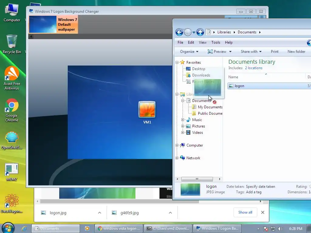Expand the Computer tree node

[x=177, y=145]
